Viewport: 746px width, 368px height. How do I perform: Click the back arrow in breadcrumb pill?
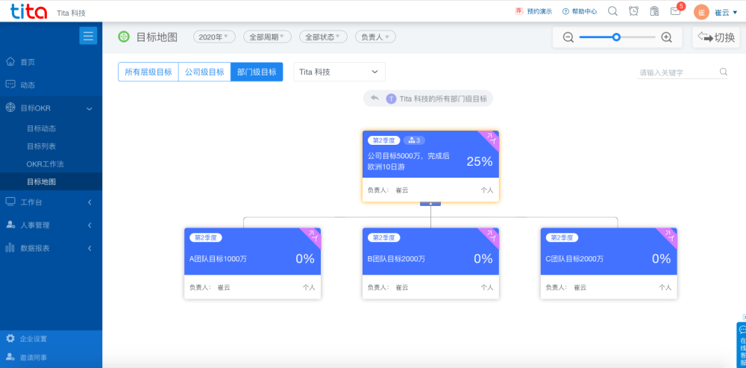point(375,98)
